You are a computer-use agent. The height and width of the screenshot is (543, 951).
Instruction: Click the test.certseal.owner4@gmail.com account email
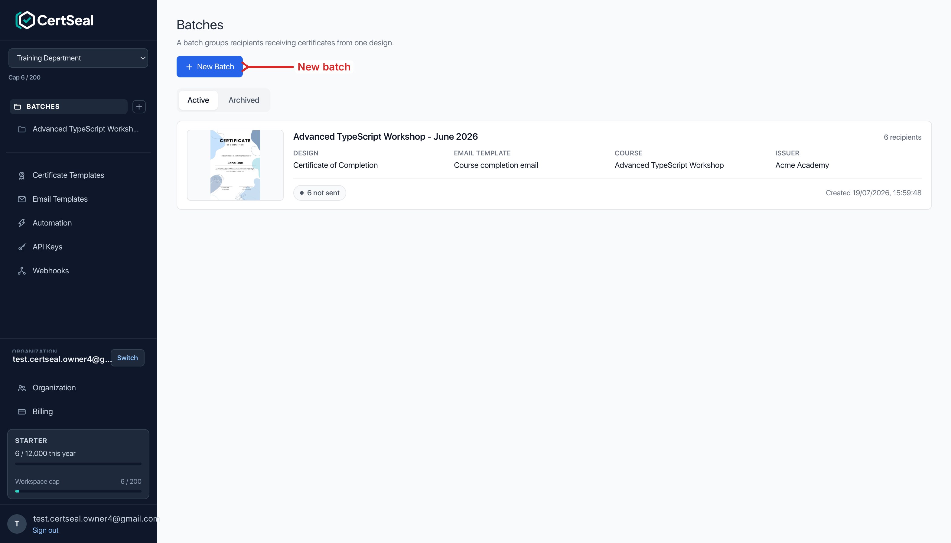(96, 519)
